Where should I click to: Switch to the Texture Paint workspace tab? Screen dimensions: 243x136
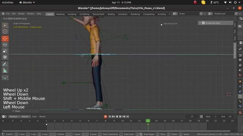[x=98, y=14]
